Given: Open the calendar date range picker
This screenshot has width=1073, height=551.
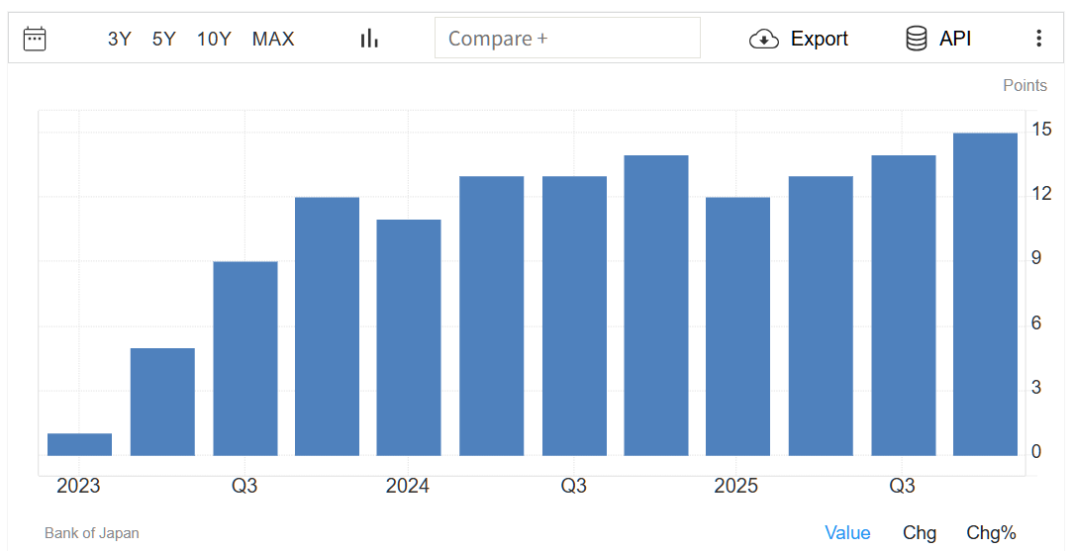Looking at the screenshot, I should pyautogui.click(x=35, y=39).
